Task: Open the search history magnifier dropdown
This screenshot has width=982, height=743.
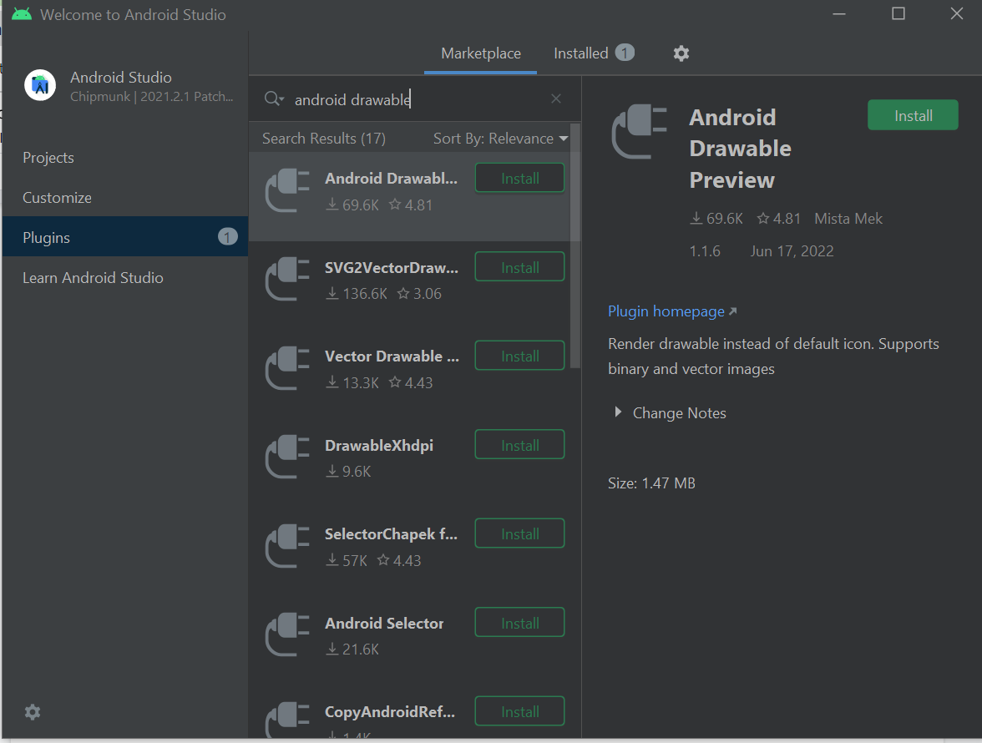Action: (x=274, y=99)
